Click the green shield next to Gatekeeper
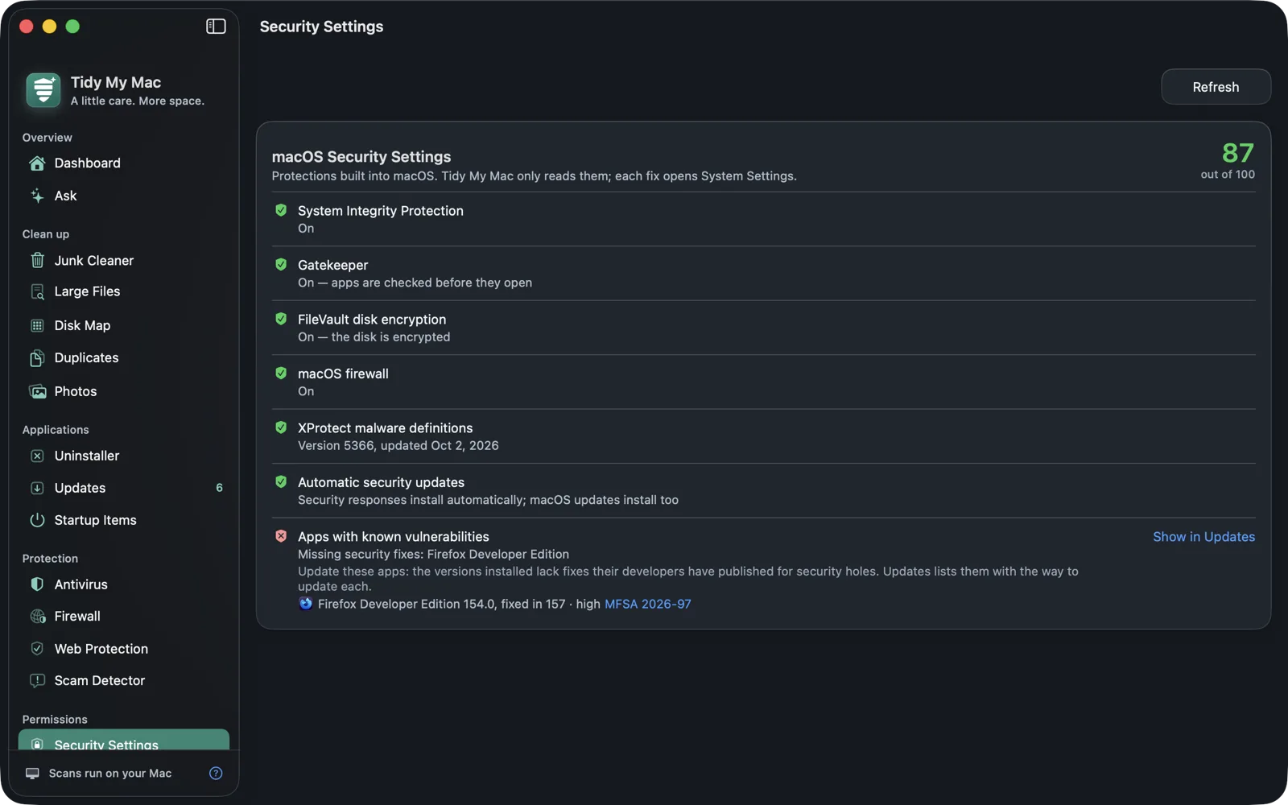Viewport: 1288px width, 805px height. (x=281, y=265)
